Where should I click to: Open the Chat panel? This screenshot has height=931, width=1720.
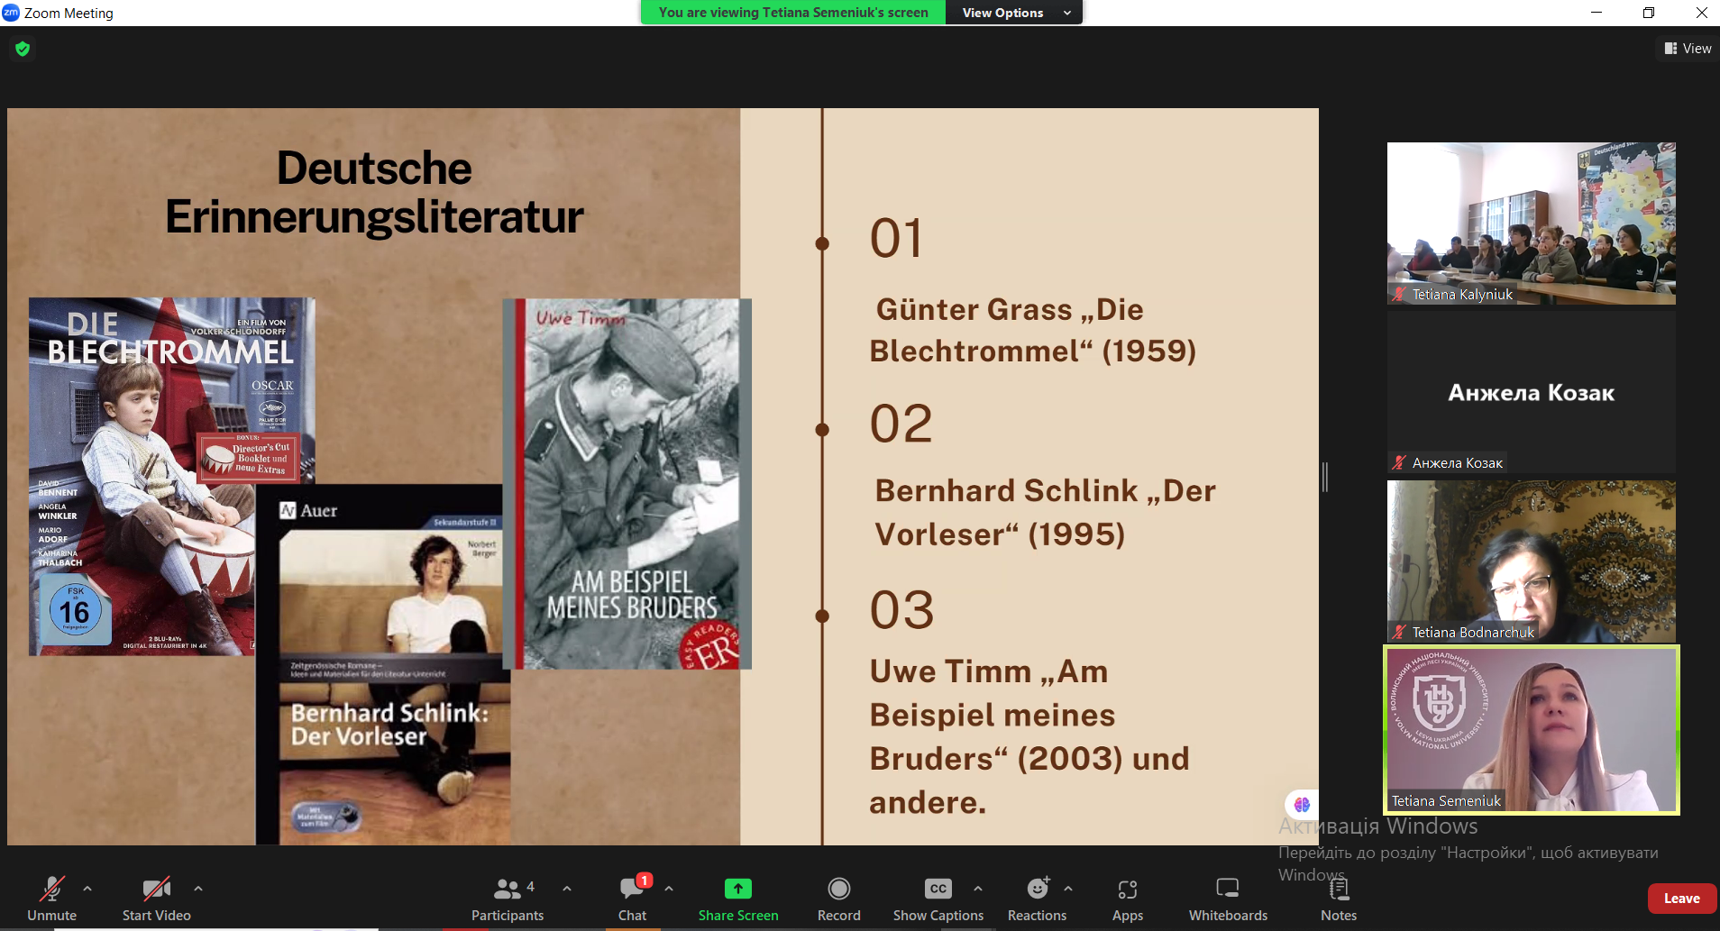632,899
